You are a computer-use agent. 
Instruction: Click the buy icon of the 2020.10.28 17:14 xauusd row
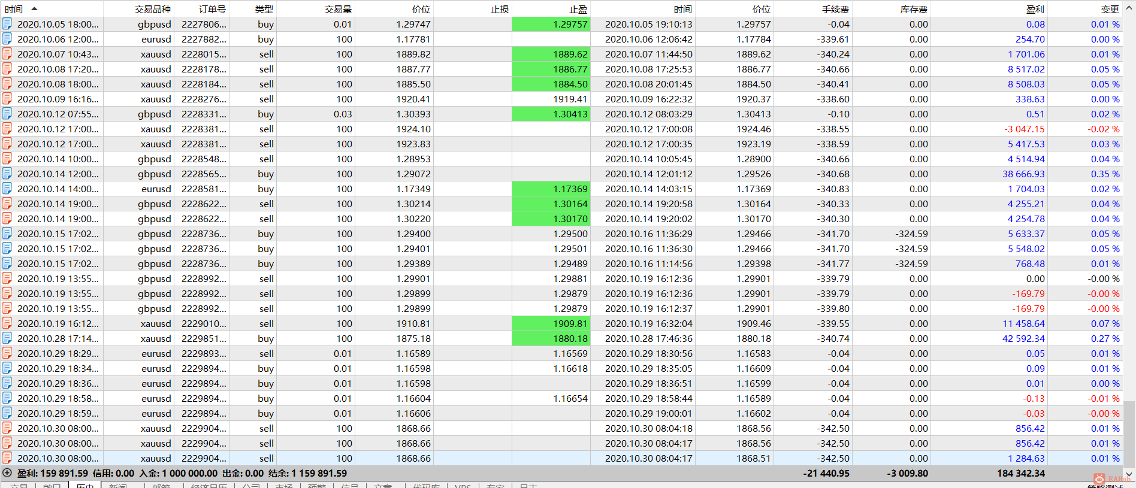[x=7, y=338]
